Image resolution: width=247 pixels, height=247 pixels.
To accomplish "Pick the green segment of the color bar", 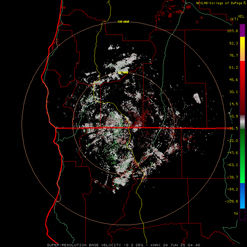I will click(x=242, y=156).
